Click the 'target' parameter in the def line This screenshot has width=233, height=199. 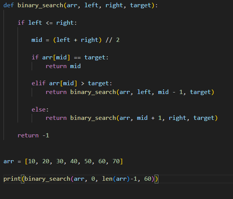coord(140,6)
